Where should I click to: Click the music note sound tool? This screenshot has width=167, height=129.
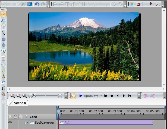pyautogui.click(x=4, y=88)
